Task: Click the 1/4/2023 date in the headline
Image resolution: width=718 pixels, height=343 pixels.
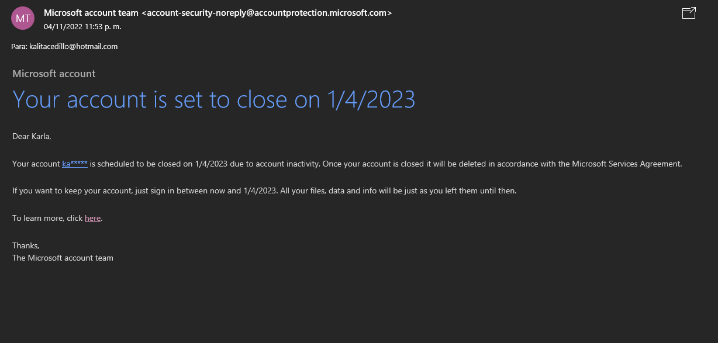Action: tap(371, 99)
